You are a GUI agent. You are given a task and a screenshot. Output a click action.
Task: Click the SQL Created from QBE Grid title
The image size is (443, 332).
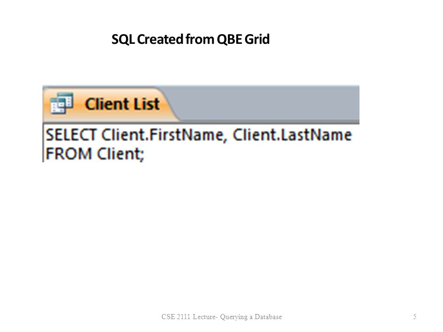[191, 39]
